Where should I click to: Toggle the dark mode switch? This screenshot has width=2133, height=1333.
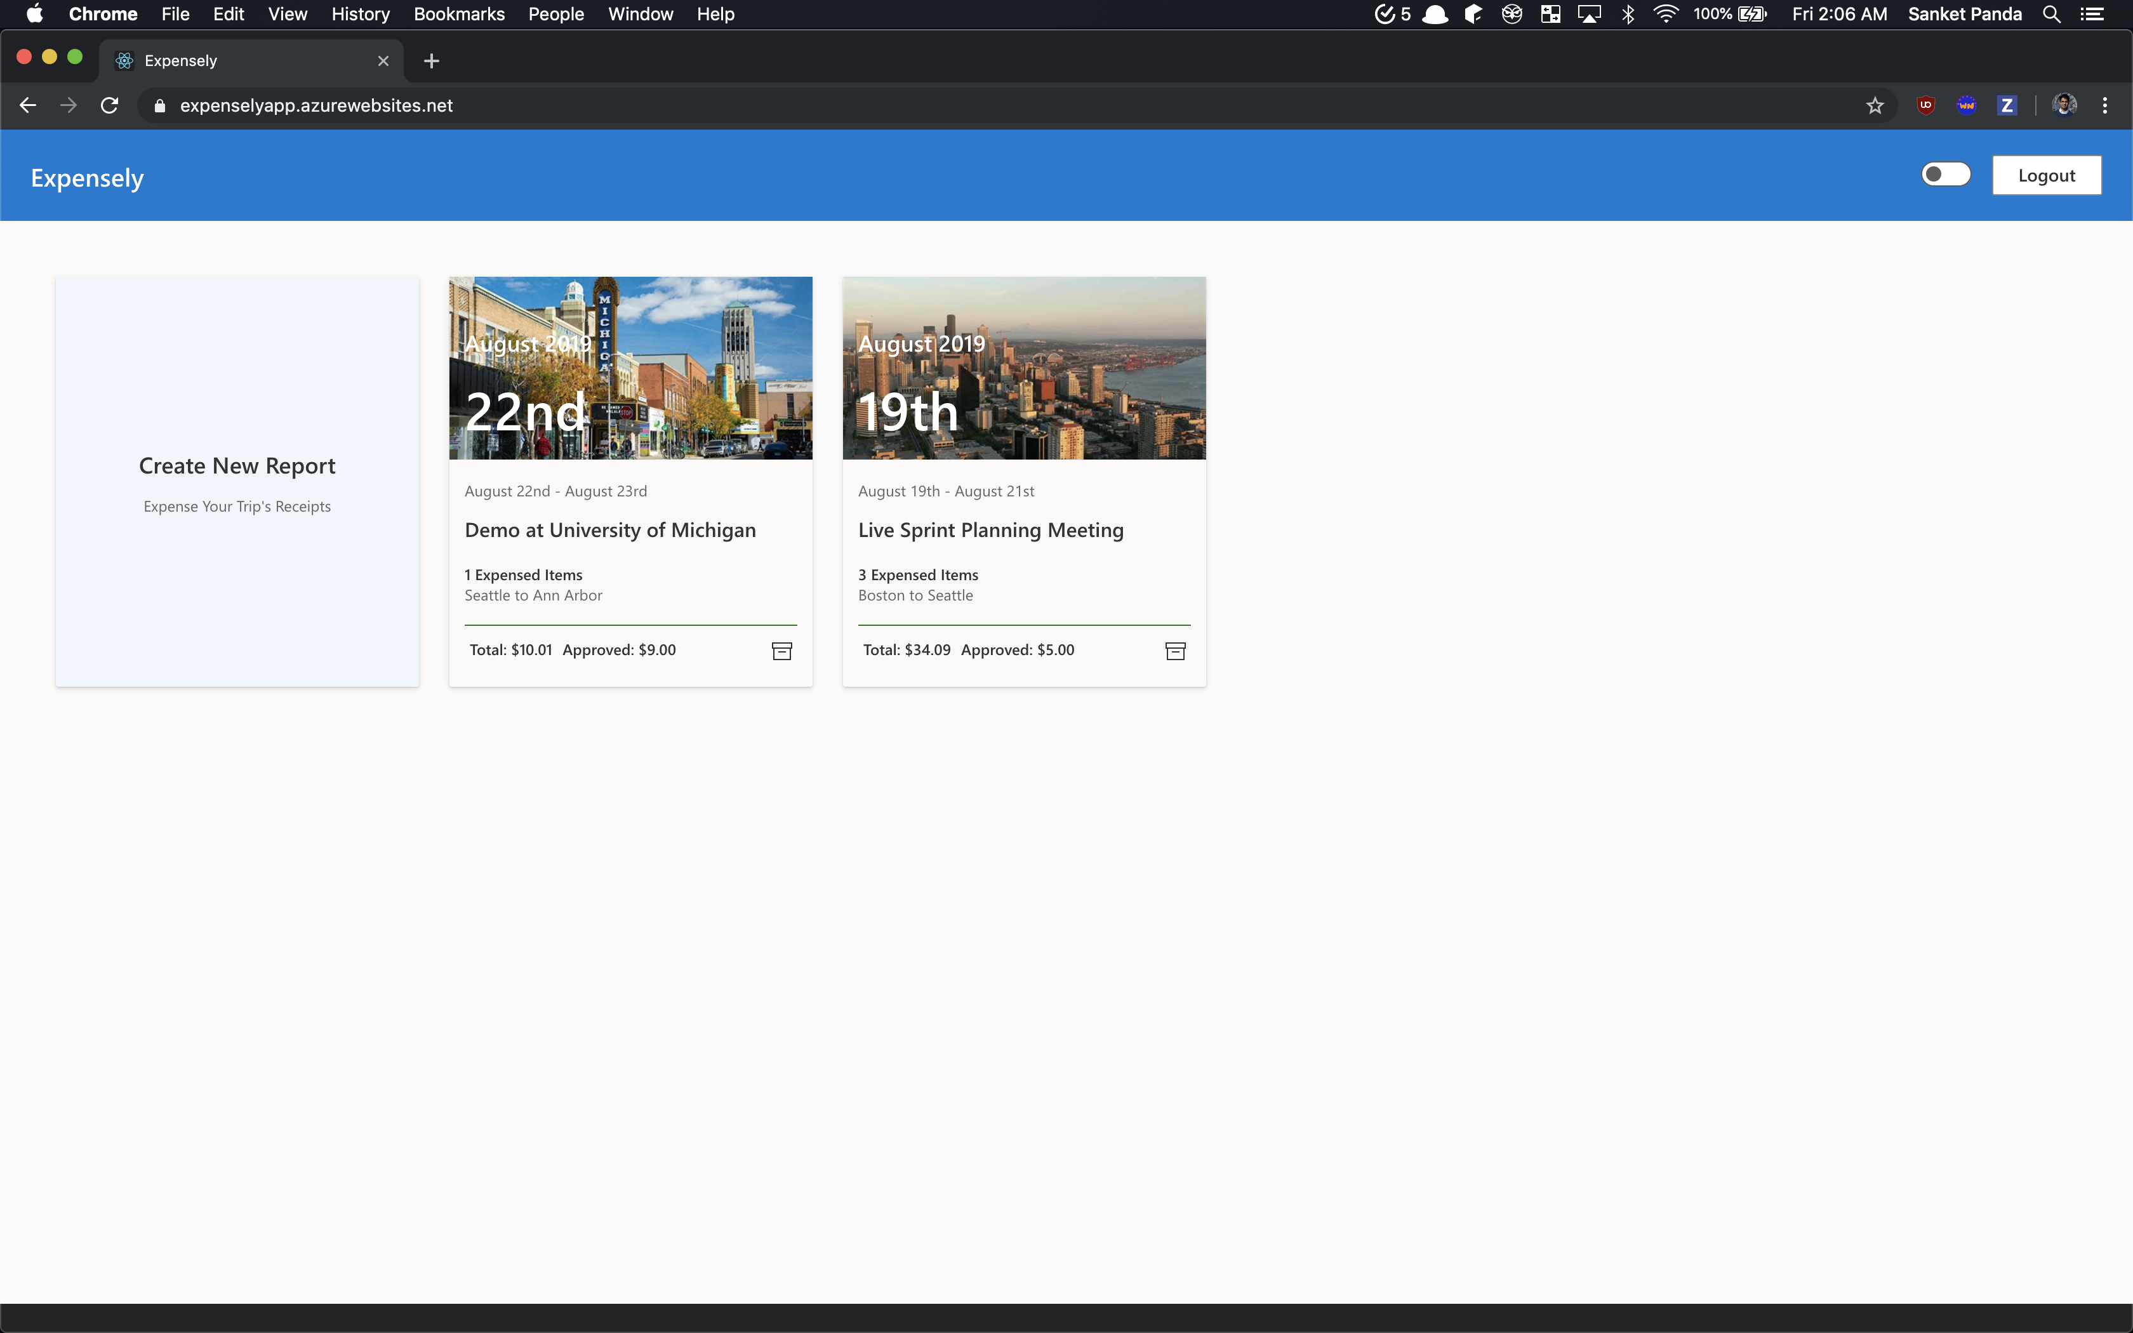(1945, 175)
